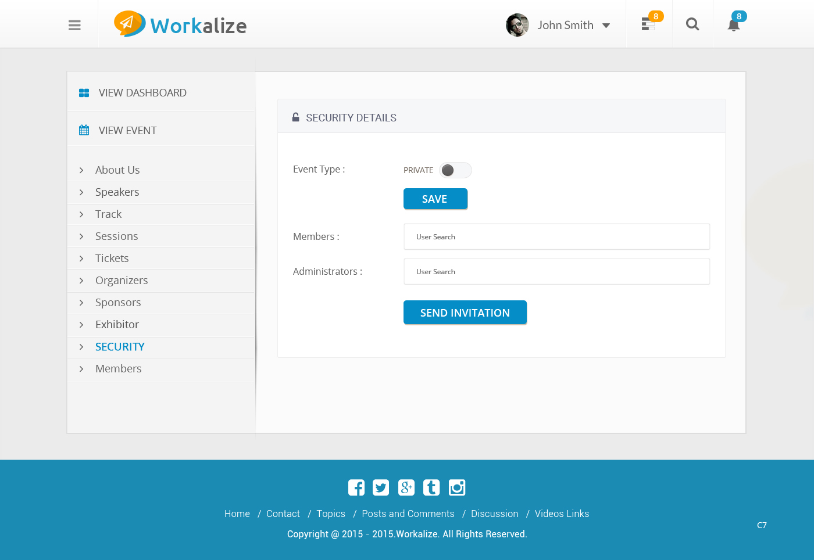The height and width of the screenshot is (560, 814).
Task: Toggle the Private event type switch
Action: click(x=455, y=170)
